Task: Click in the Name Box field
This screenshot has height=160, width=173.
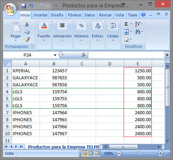Action: [x=27, y=55]
